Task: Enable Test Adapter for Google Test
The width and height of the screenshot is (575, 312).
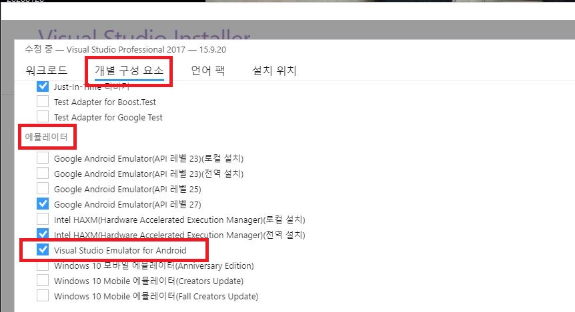Action: click(x=43, y=116)
